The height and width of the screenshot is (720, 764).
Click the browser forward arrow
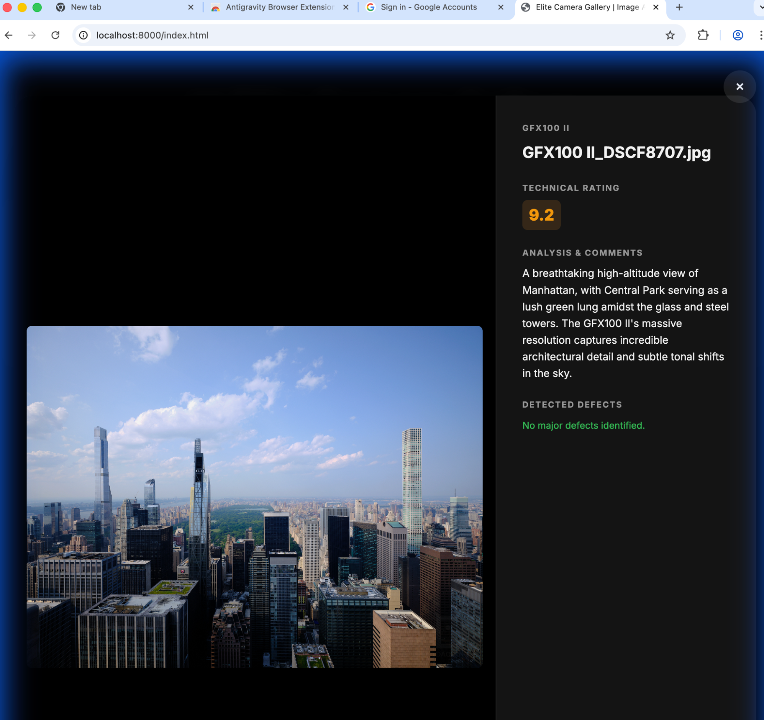click(x=32, y=35)
